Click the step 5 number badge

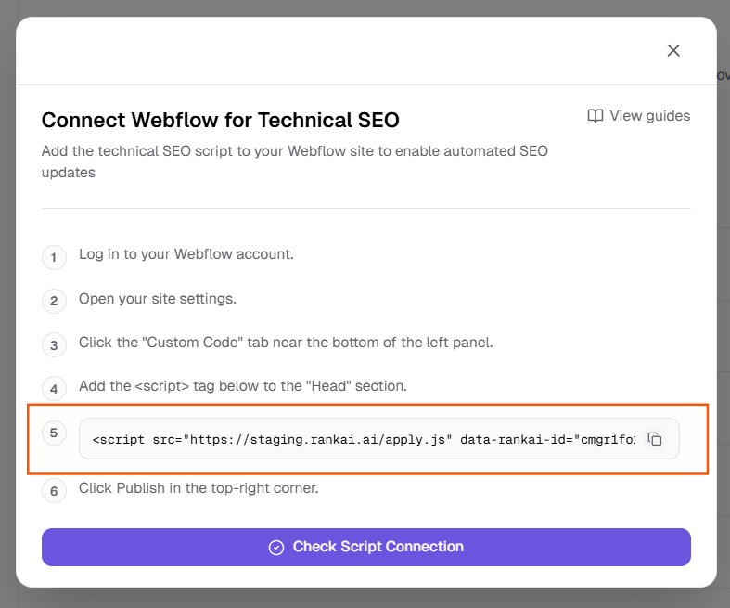[x=54, y=433]
